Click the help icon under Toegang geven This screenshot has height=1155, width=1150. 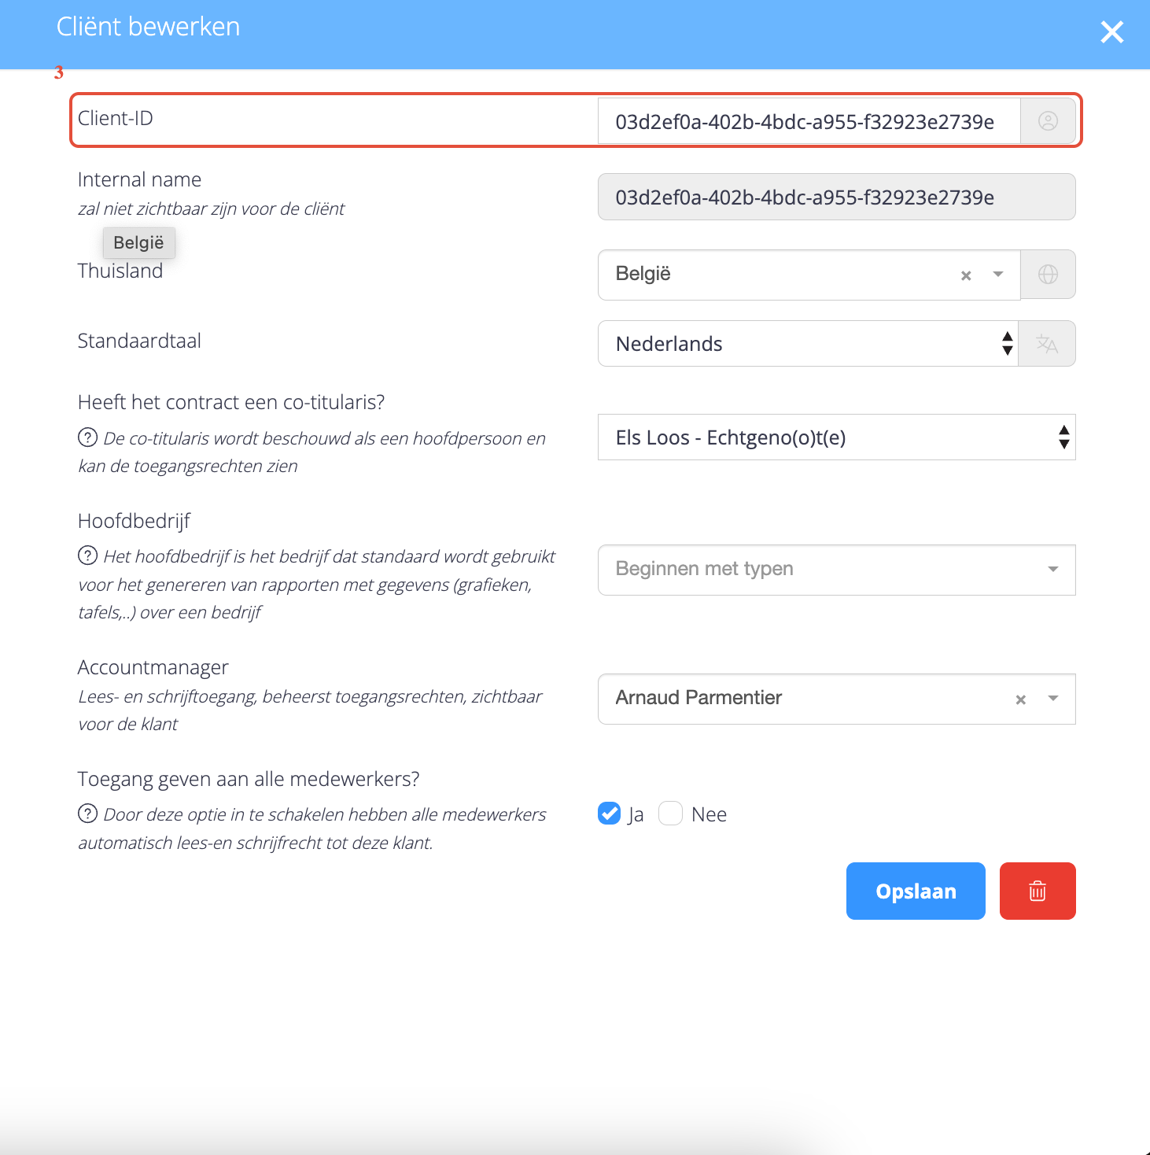[x=87, y=814]
